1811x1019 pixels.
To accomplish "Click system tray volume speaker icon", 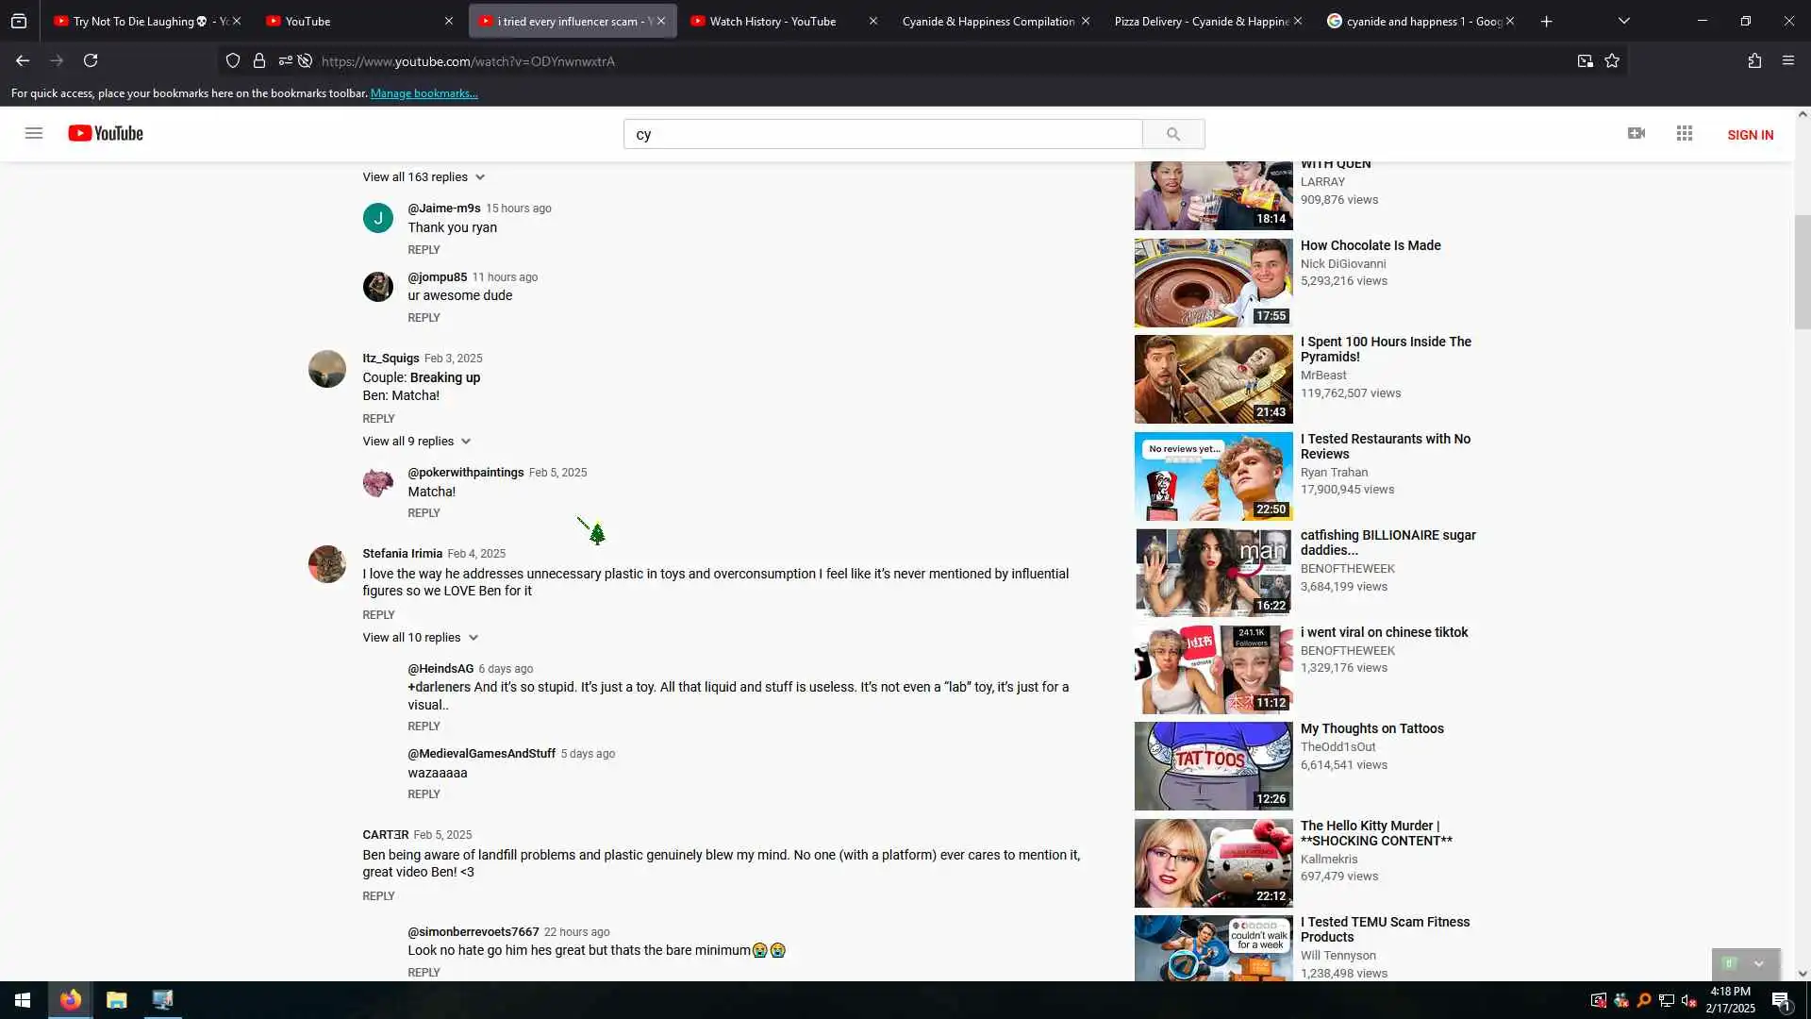I will (x=1688, y=1000).
